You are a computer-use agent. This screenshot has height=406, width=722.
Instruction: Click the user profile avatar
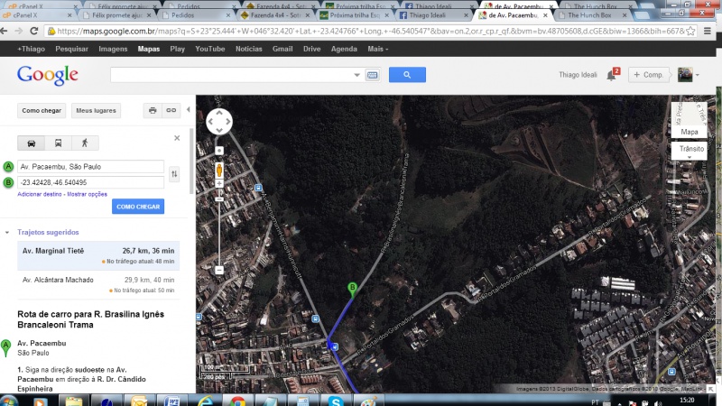[685, 75]
